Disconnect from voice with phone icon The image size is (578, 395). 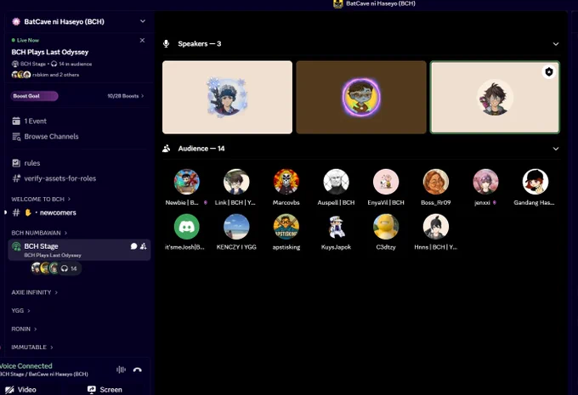(138, 370)
